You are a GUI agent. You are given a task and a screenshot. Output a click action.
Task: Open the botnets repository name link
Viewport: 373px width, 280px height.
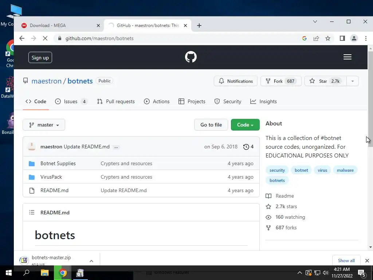pyautogui.click(x=80, y=81)
